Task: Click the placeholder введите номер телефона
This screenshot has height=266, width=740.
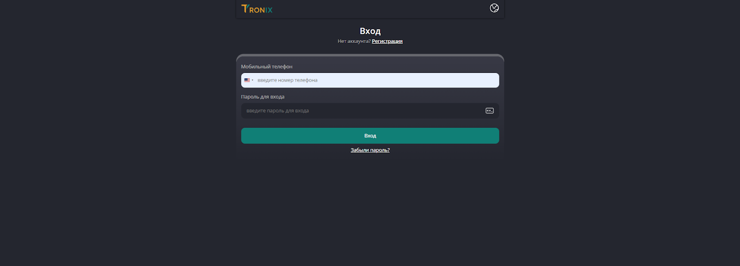Action: pos(287,80)
